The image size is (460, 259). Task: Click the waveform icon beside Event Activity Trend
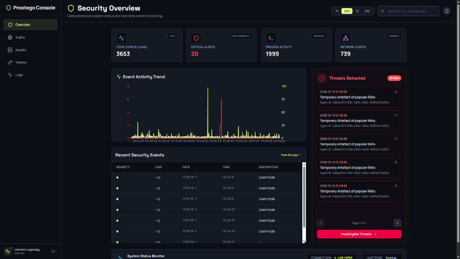coord(118,76)
